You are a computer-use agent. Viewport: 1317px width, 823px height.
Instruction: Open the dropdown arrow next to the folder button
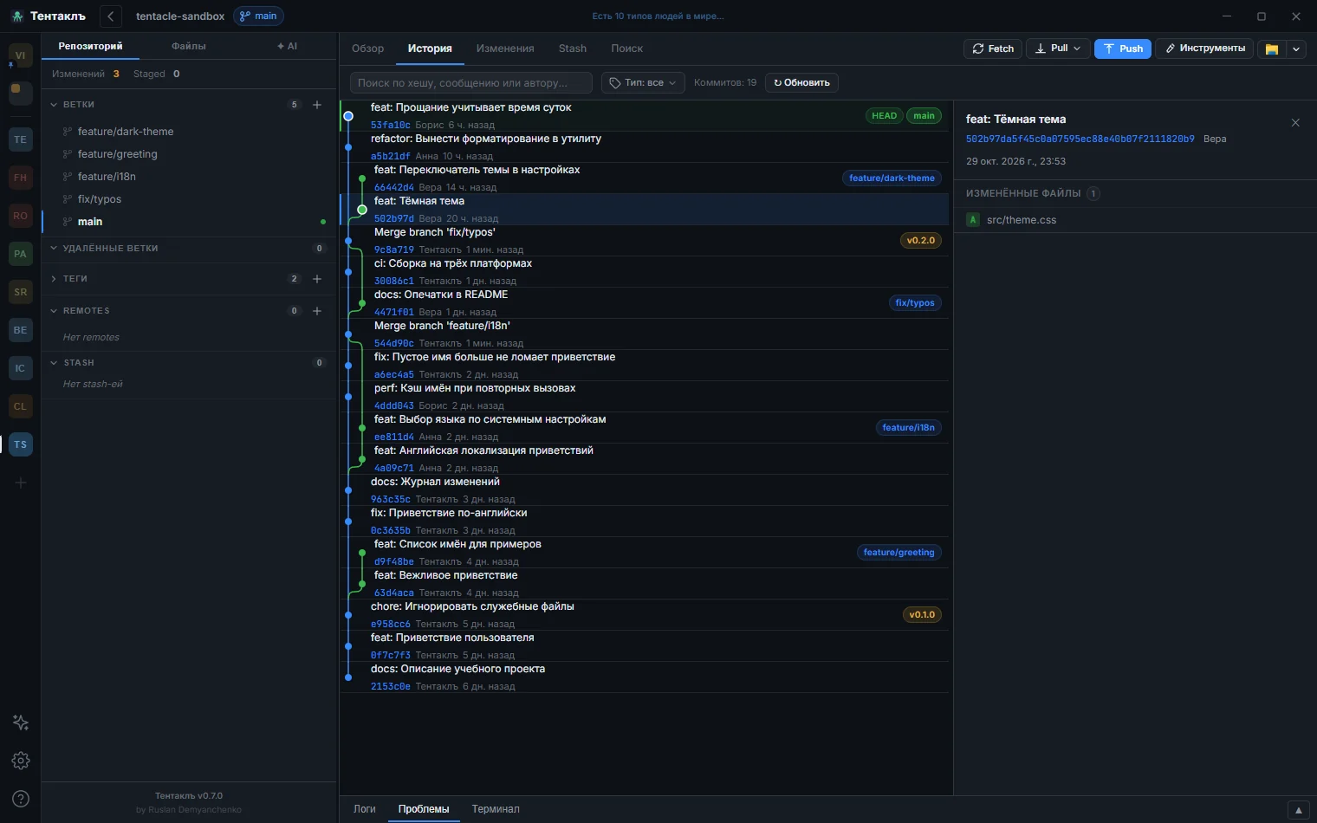(1296, 49)
